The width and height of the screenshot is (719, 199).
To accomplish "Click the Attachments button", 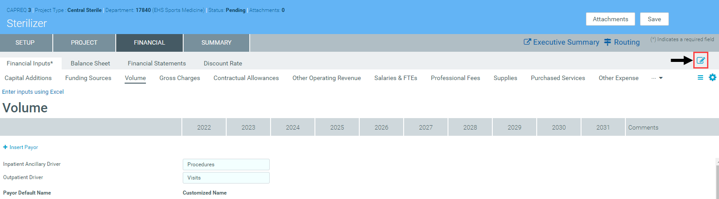I will pos(610,19).
